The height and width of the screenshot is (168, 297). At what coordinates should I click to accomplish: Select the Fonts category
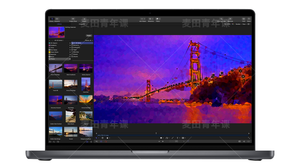pos(59,47)
